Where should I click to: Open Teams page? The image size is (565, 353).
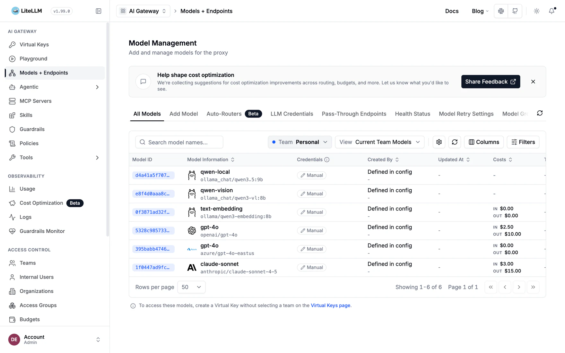[x=55, y=263]
